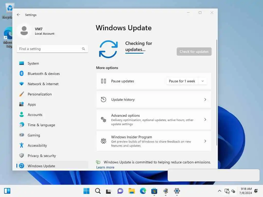Select Accounts in the sidebar

[52, 115]
